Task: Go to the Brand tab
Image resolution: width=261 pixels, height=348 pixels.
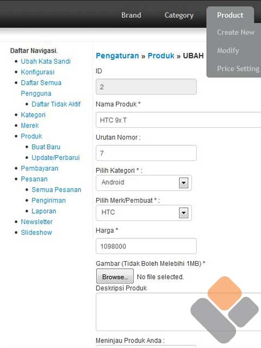Action: [x=131, y=15]
